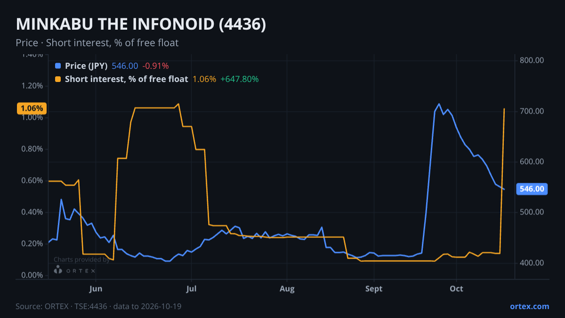Click the 1.06% short interest legend value

[x=204, y=79]
